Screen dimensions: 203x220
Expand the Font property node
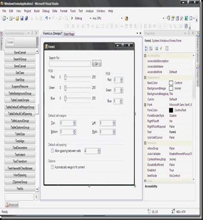[x=145, y=105]
